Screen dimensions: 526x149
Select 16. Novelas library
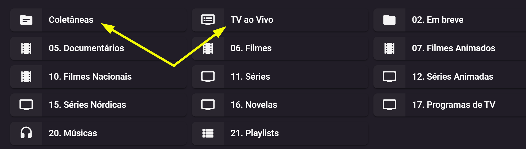254,105
